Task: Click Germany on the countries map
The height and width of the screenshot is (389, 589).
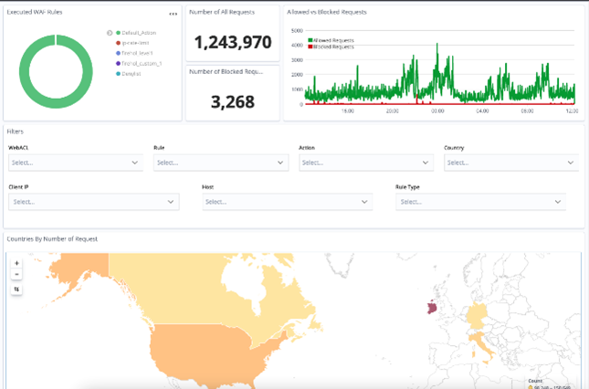Action: coord(477,315)
